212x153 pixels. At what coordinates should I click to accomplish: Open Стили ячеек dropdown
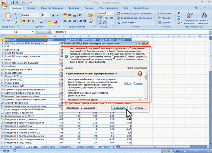[127, 23]
